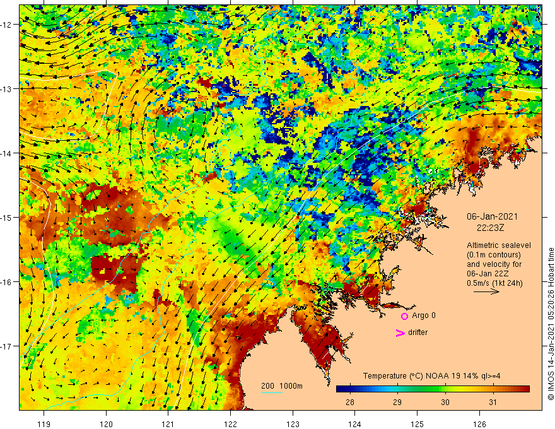Click the '200 1000m' depth label
Image resolution: width=555 pixels, height=429 pixels.
pyautogui.click(x=282, y=386)
